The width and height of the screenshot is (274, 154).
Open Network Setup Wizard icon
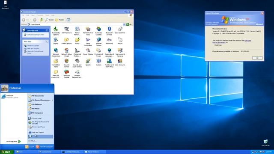click(x=67, y=52)
